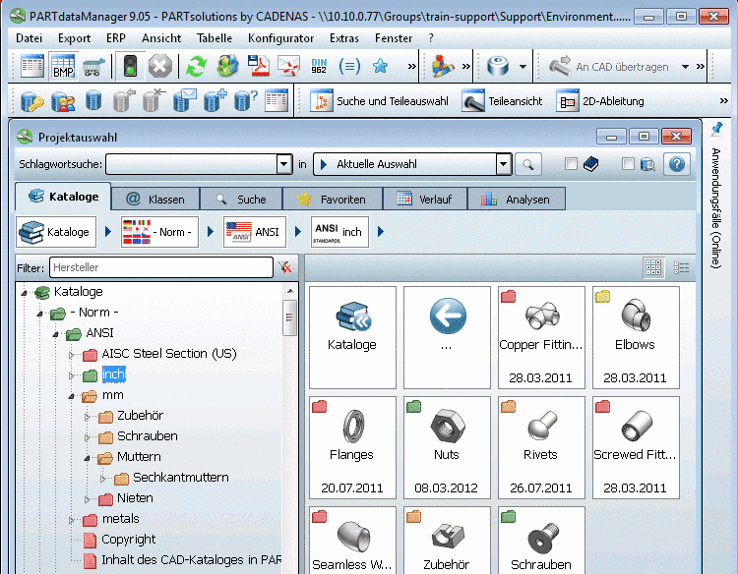
Task: Click the plain blue database icon
Action: pos(93,100)
